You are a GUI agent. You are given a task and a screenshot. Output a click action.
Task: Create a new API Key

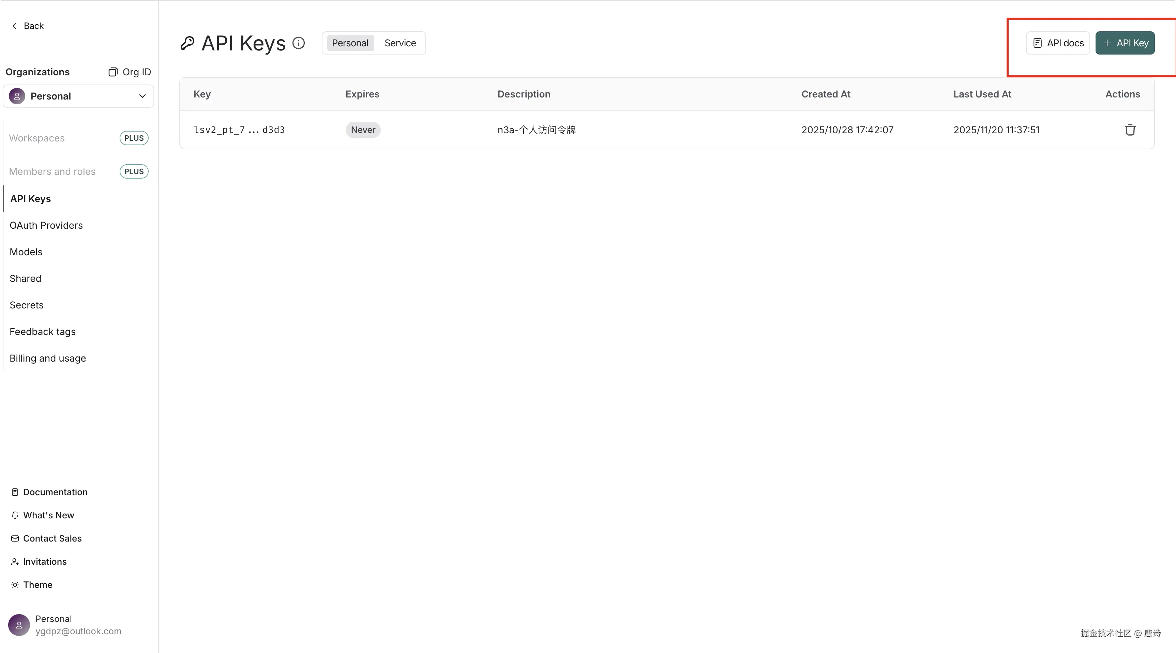(1125, 43)
